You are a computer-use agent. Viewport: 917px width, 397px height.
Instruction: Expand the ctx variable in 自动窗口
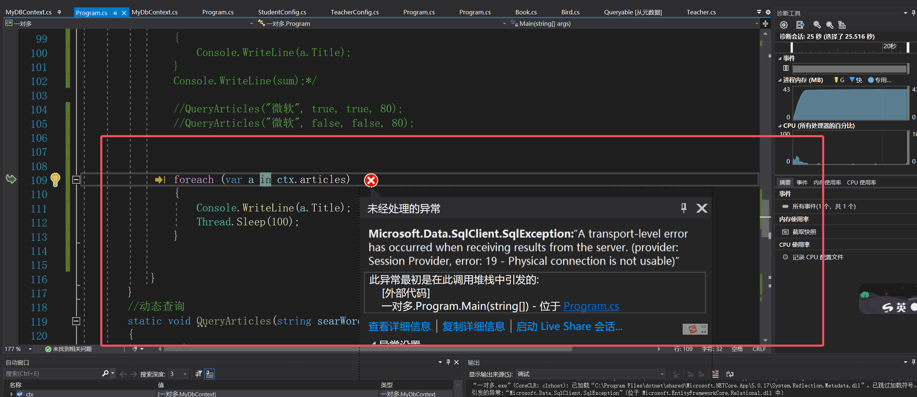pos(11,394)
